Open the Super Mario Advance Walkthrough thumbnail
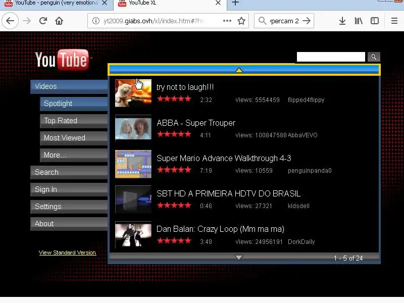The height and width of the screenshot is (303, 404). (133, 164)
